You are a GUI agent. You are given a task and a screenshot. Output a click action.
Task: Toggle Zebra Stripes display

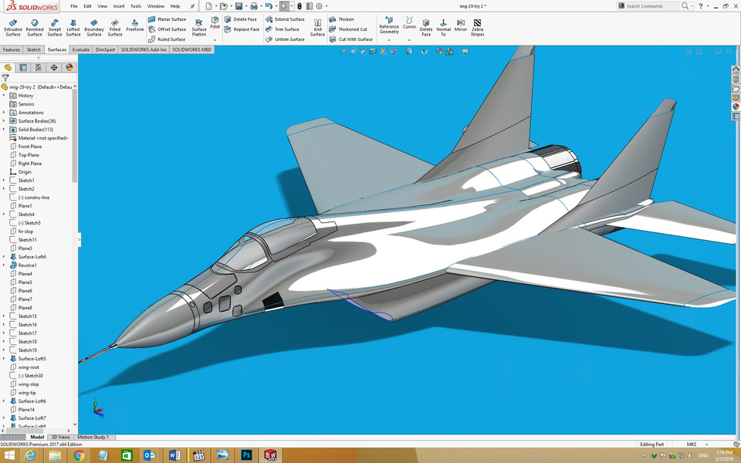point(478,28)
